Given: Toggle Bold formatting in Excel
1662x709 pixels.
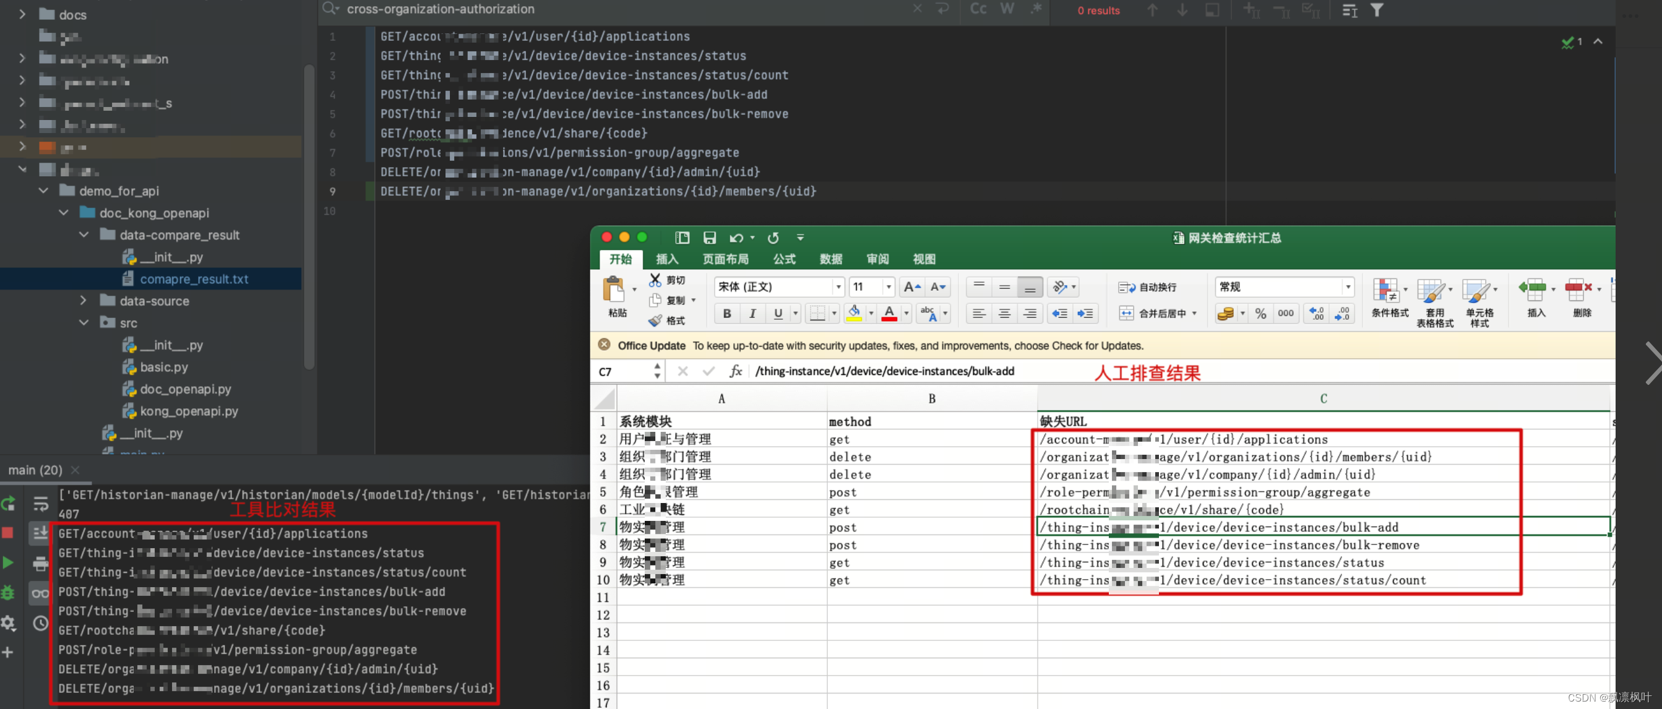Looking at the screenshot, I should pyautogui.click(x=726, y=314).
